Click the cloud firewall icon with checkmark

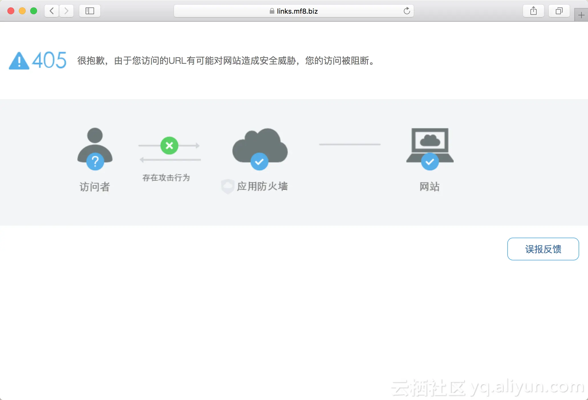coord(260,148)
